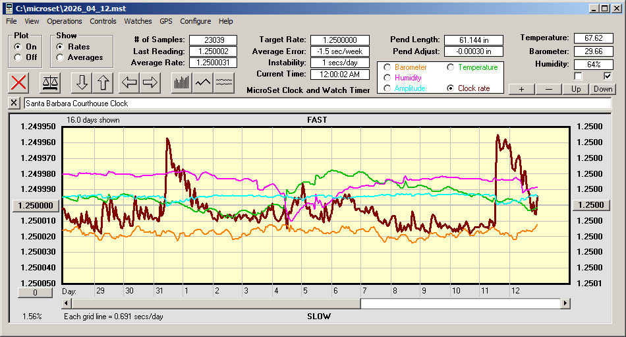626x337 pixels.
Task: Click the Santa Barbara Courthouse Clock field
Action: pos(316,104)
